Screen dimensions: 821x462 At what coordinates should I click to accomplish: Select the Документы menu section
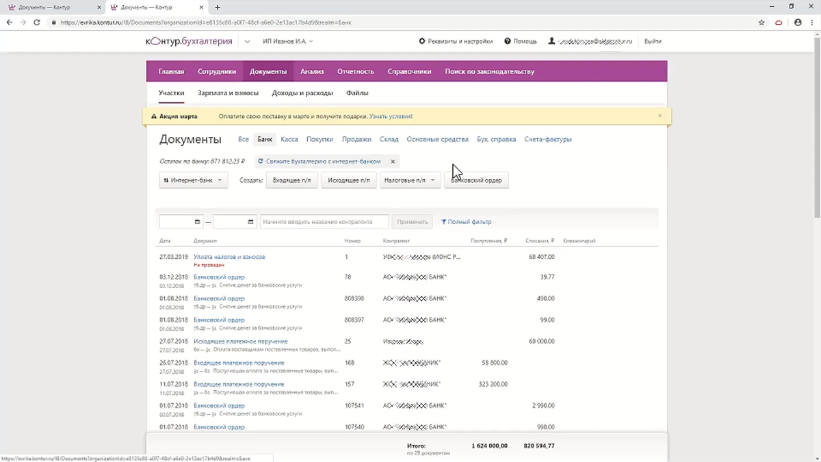268,71
